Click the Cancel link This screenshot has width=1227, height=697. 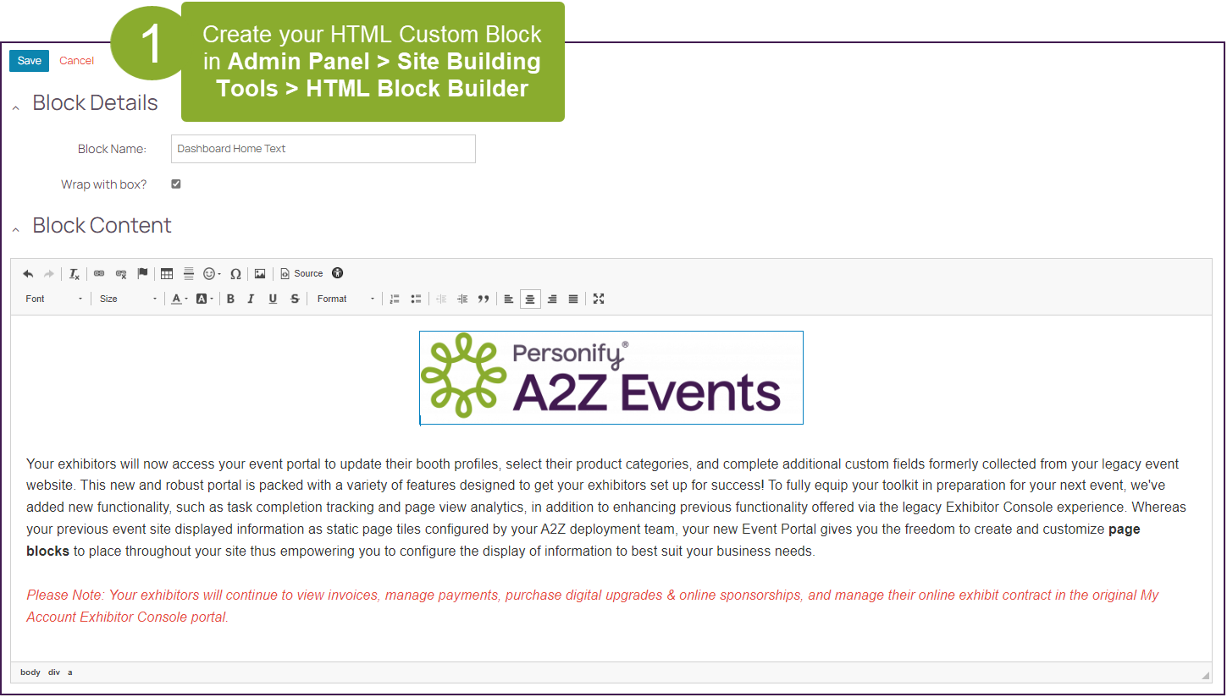pyautogui.click(x=76, y=61)
